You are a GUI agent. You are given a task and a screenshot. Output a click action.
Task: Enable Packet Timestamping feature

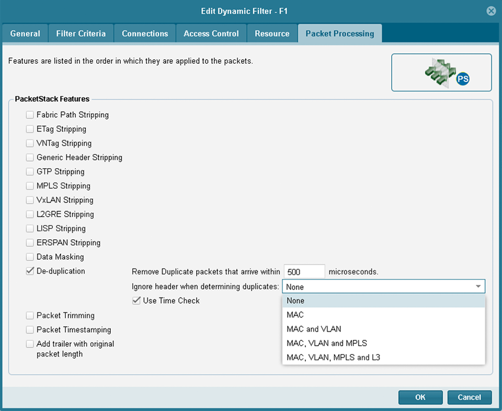pos(30,330)
